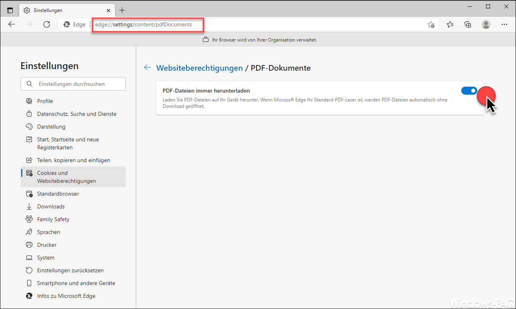
Task: Click the Edge logo beside Infos zu Microsoft Edge
Action: pos(29,296)
